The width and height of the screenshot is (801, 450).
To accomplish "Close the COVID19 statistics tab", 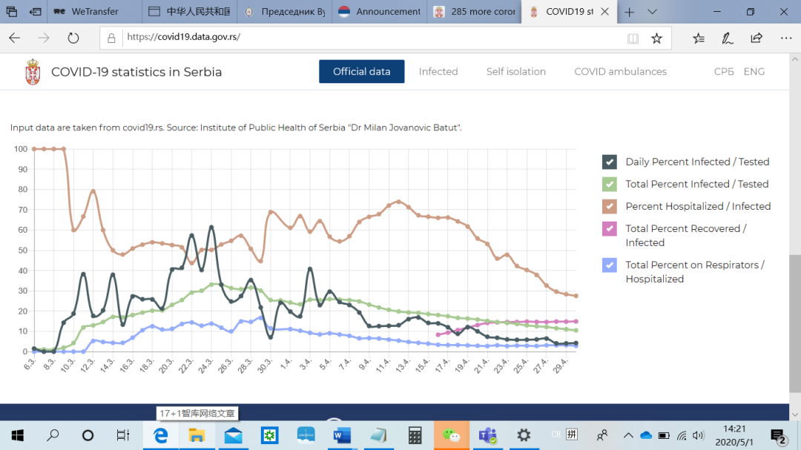I will click(x=605, y=12).
